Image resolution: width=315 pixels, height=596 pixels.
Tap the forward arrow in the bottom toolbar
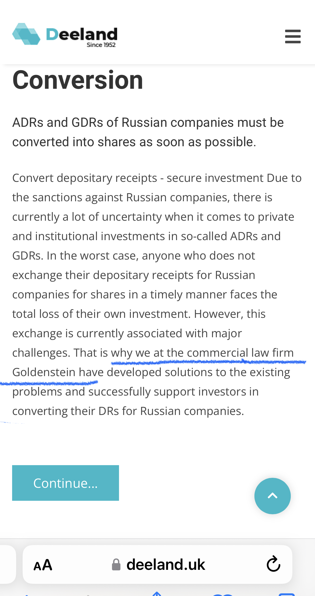(88, 595)
